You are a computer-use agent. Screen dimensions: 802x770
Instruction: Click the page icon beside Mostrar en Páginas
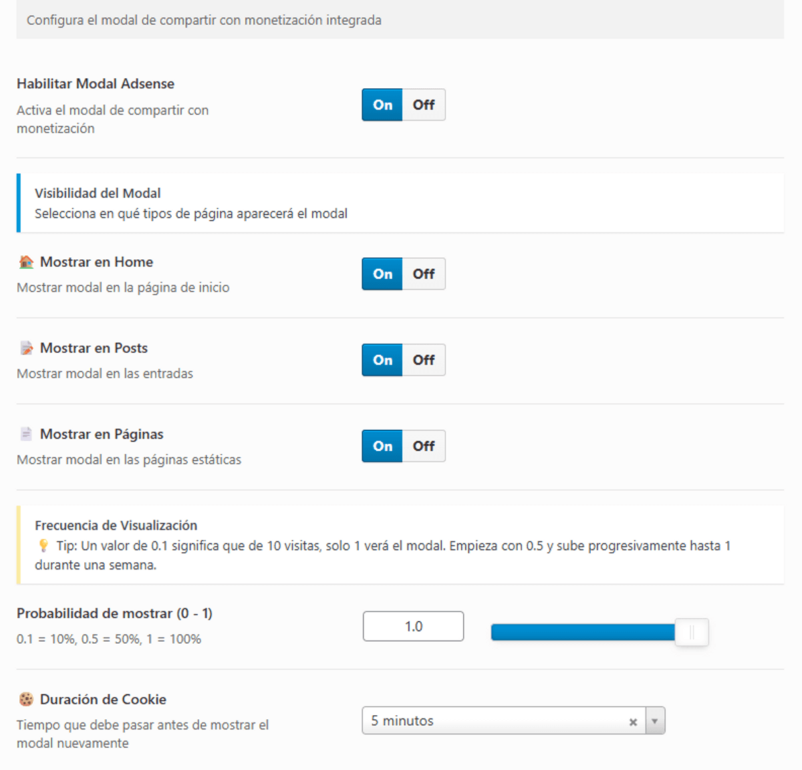pyautogui.click(x=26, y=434)
